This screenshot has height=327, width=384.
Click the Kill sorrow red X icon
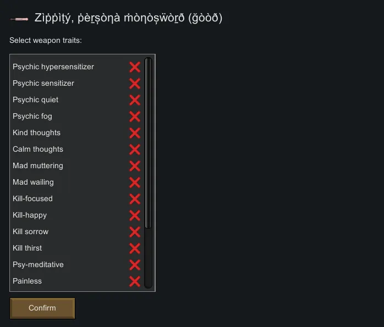tap(135, 232)
